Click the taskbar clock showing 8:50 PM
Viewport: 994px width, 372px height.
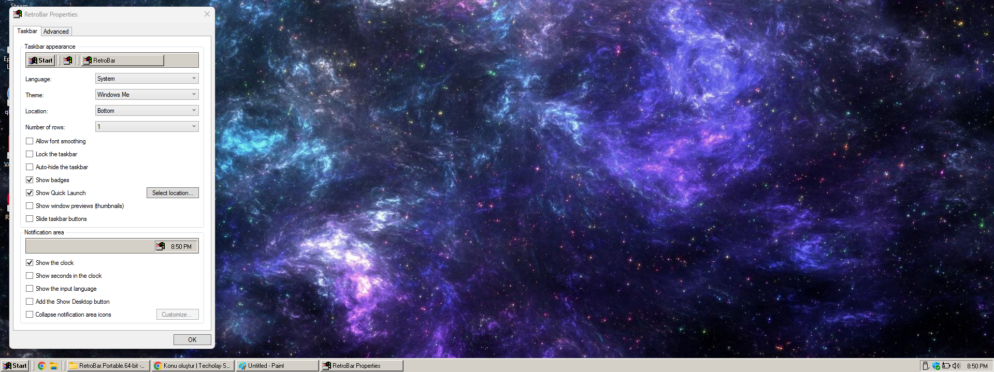[x=977, y=366]
